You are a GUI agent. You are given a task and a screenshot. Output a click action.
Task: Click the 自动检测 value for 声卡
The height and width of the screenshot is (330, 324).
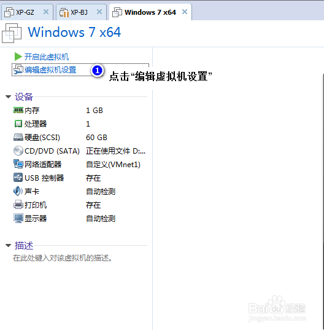(101, 192)
